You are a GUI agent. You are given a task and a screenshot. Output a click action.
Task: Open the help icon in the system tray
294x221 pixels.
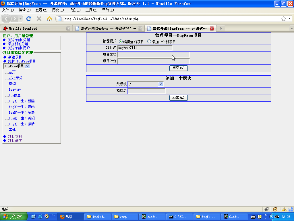pos(259,217)
